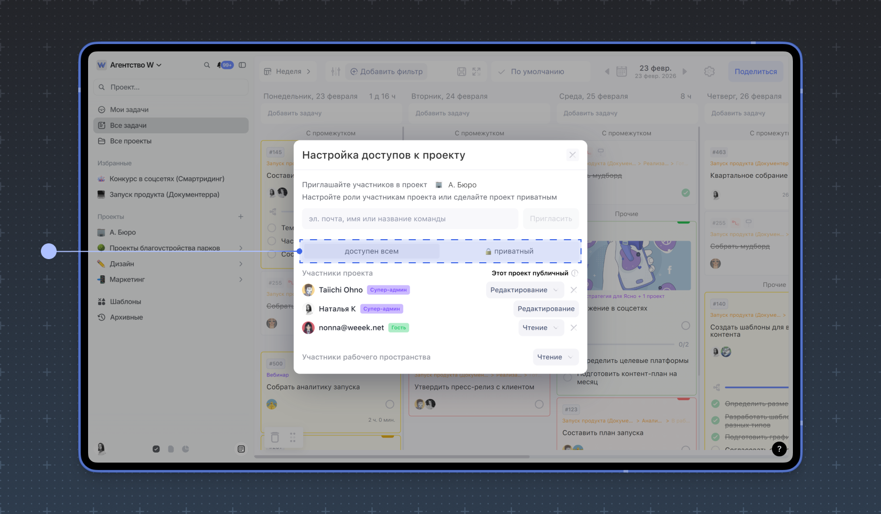Open 'Мои задачи' in the sidebar
This screenshot has width=881, height=514.
129,110
